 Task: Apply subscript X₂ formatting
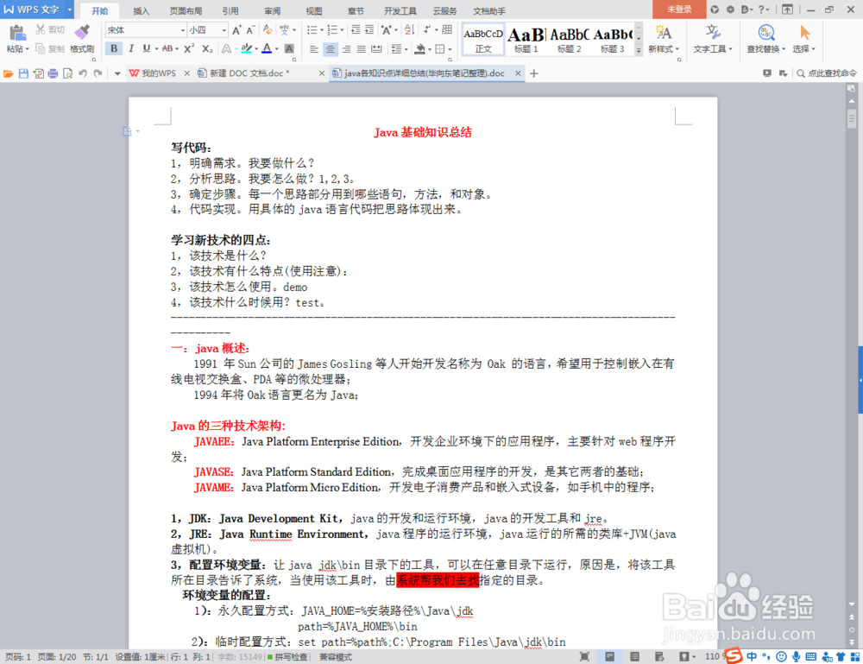pyautogui.click(x=207, y=48)
